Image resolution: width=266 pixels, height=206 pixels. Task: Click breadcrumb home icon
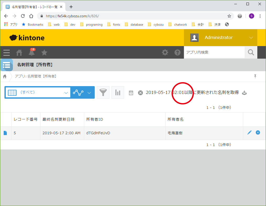point(5,76)
